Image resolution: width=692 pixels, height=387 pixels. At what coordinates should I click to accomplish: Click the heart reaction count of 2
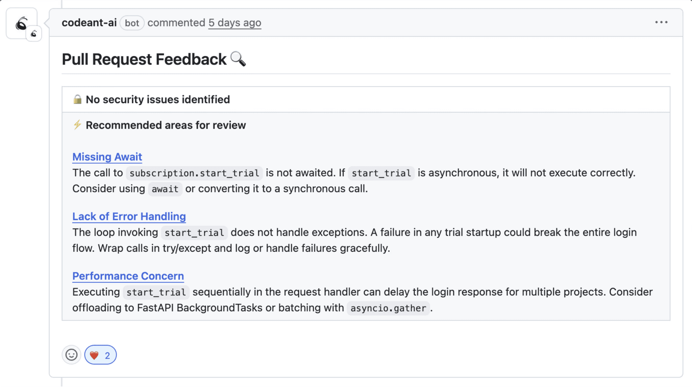click(x=107, y=355)
